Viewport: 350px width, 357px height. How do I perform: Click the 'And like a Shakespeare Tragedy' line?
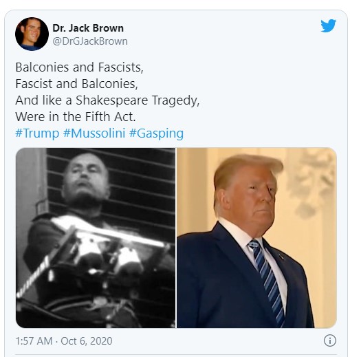click(x=107, y=100)
